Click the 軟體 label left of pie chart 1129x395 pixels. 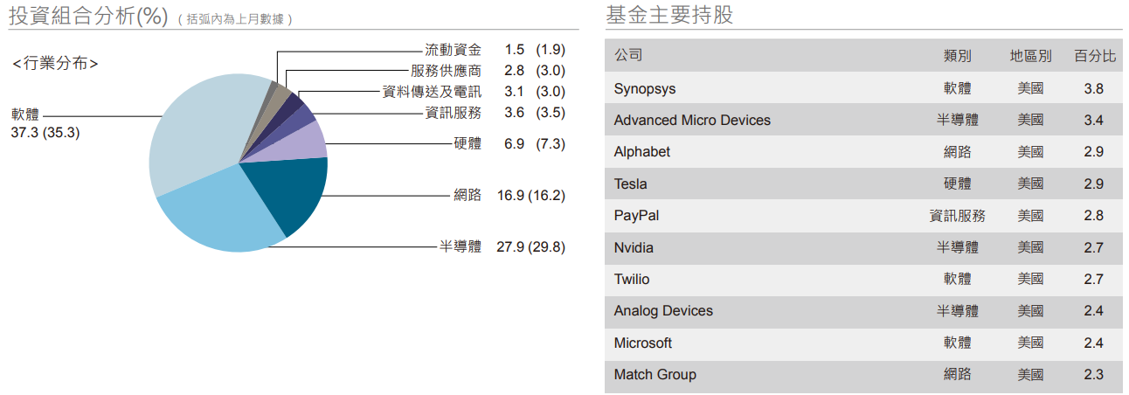pyautogui.click(x=25, y=114)
